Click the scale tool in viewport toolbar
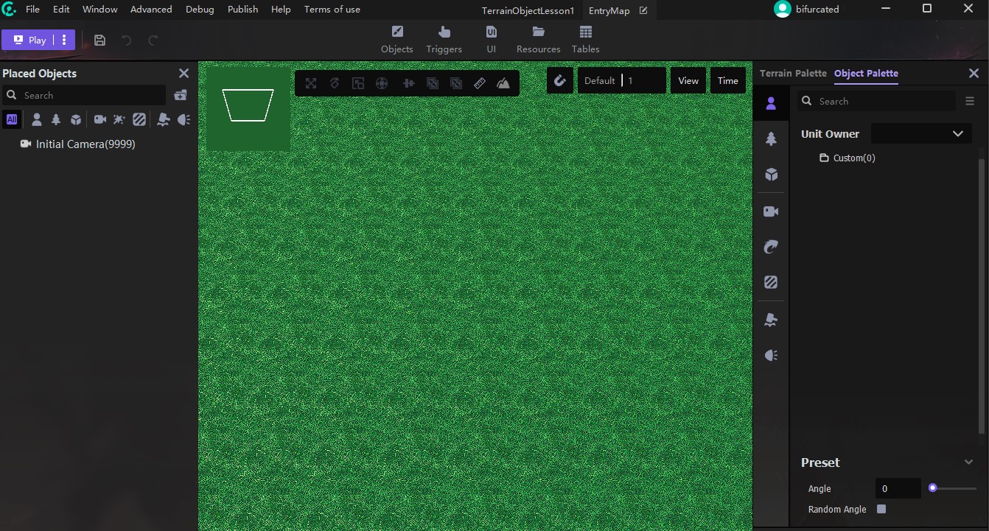Image resolution: width=989 pixels, height=531 pixels. click(x=358, y=83)
